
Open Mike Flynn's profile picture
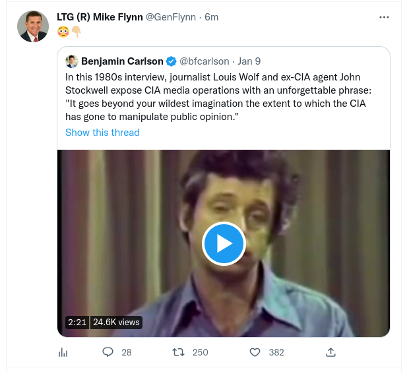tap(32, 26)
